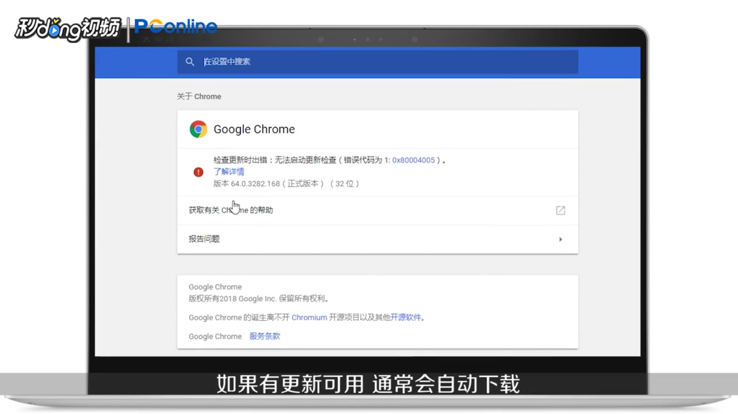
Task: Click the 关于 Chrome heading text
Action: coord(199,96)
